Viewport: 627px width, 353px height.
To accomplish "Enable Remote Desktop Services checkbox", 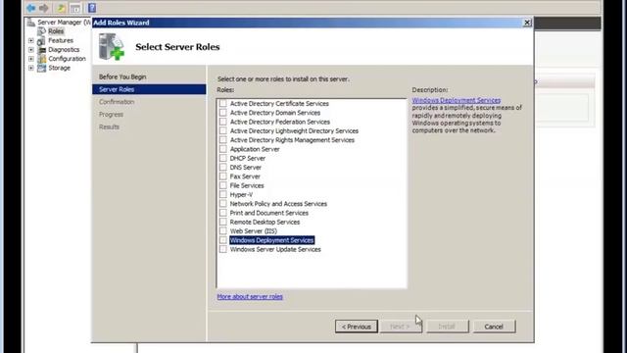I will pos(223,222).
